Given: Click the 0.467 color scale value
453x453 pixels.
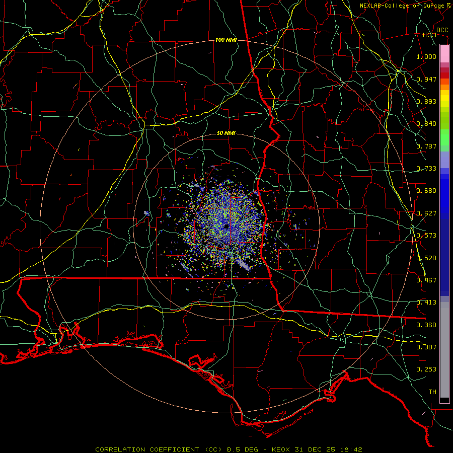Looking at the screenshot, I should click(x=426, y=280).
